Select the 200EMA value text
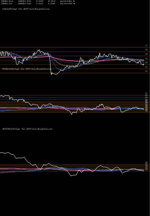 coord(25,4)
